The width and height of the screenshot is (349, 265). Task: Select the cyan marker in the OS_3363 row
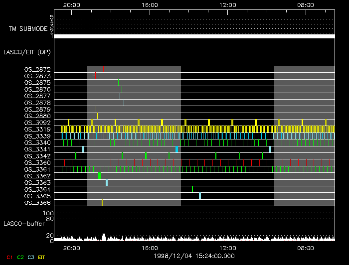106,183
